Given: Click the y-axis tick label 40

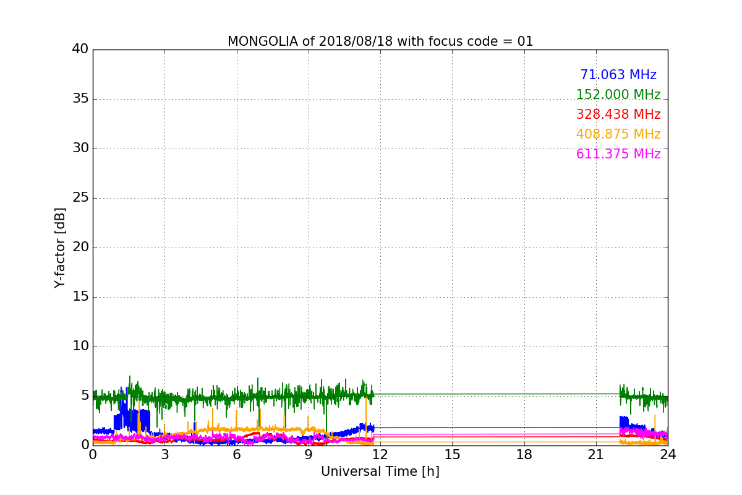Looking at the screenshot, I should pos(80,49).
